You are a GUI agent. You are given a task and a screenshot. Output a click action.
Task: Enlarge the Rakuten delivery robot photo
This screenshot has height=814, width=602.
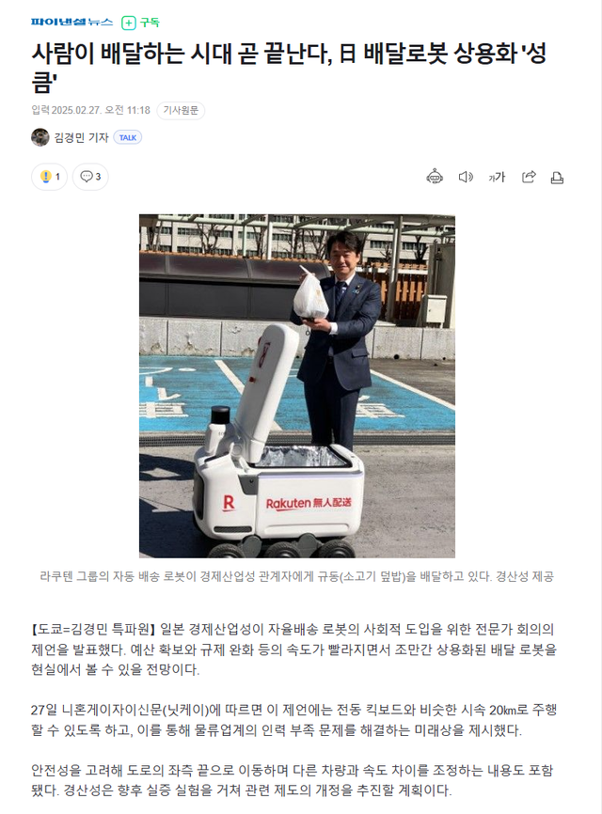[x=297, y=385]
